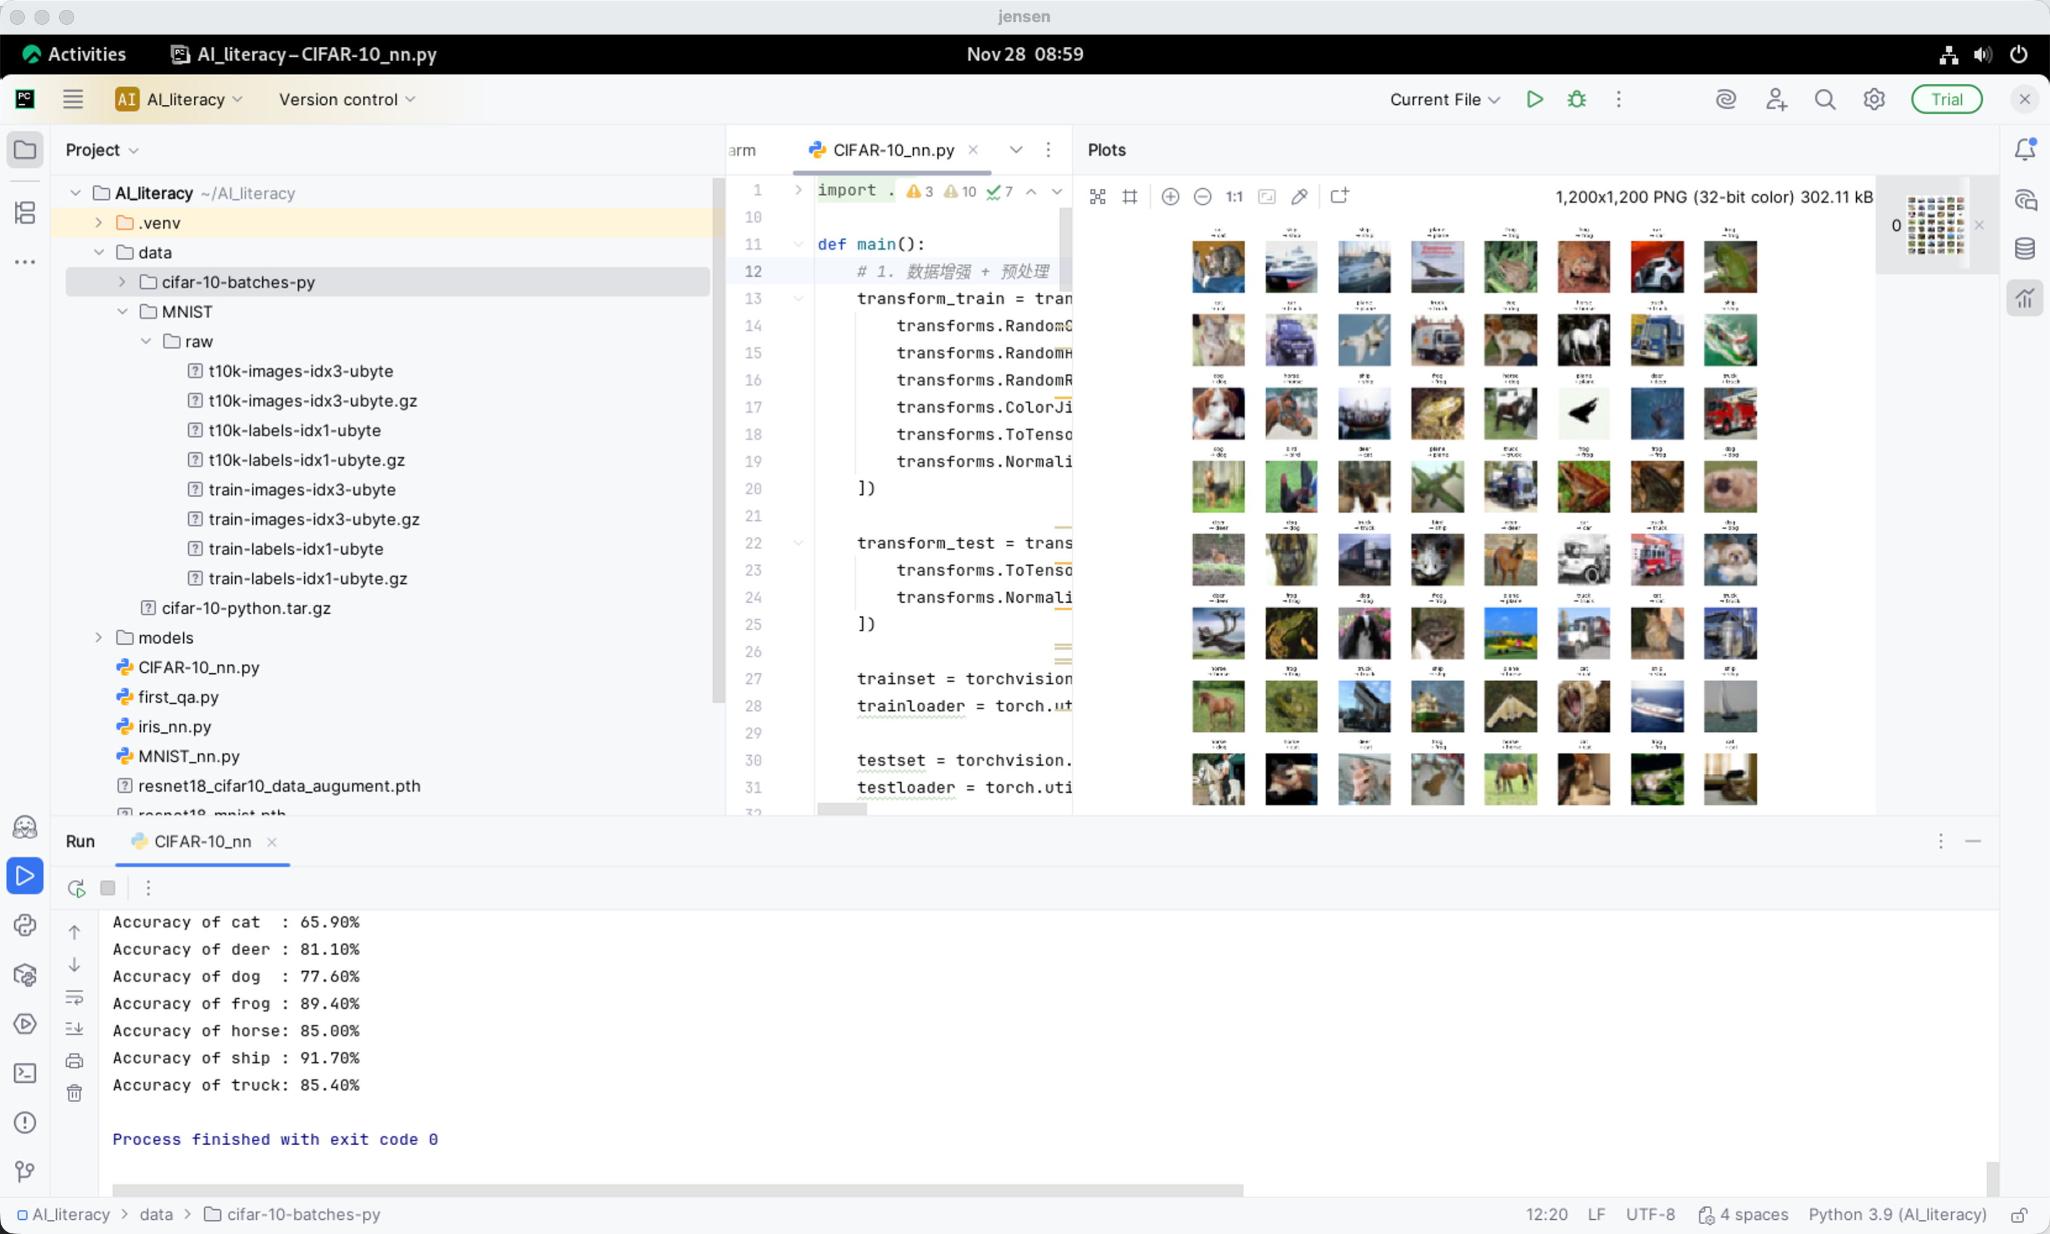The image size is (2050, 1234).
Task: Click Python 3.9 interpreter widget
Action: (x=1897, y=1215)
